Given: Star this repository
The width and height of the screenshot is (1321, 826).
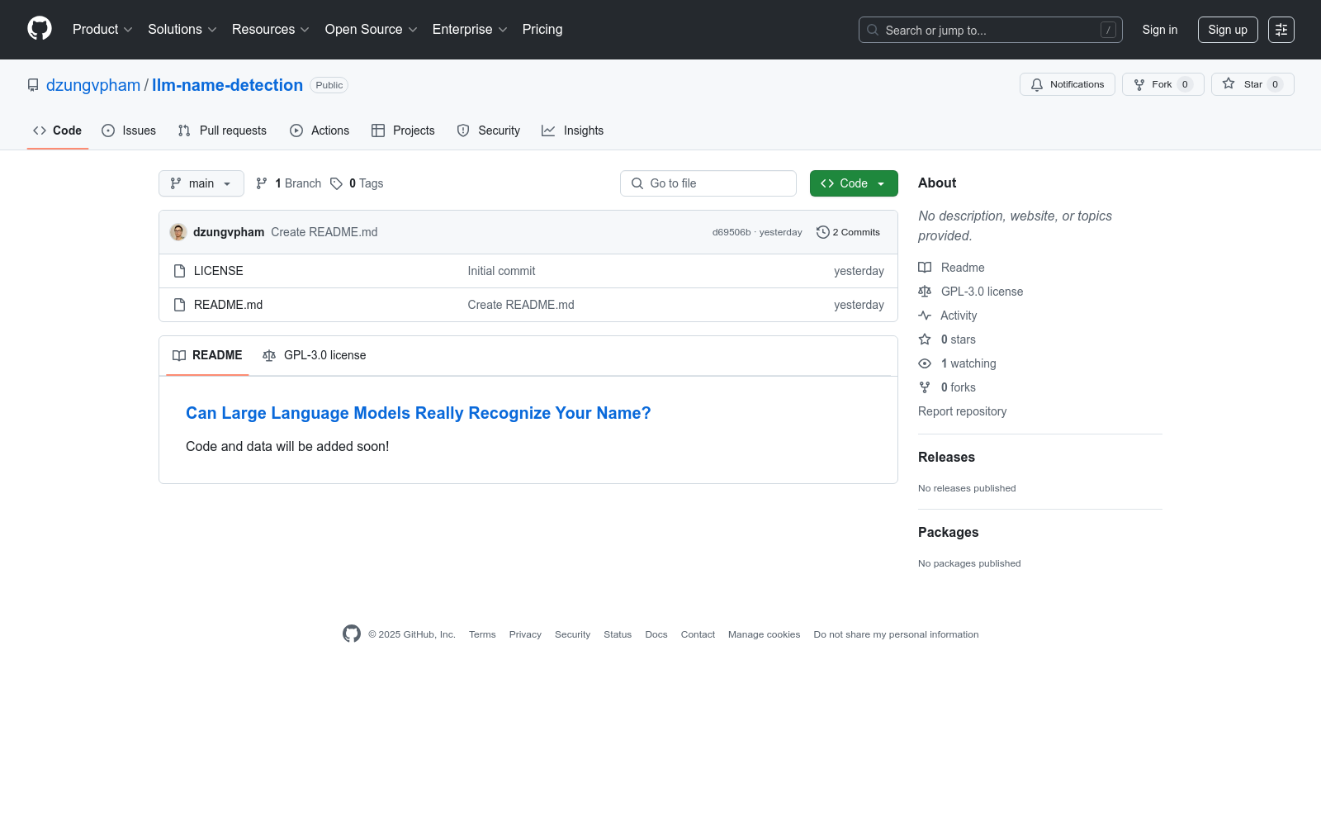Looking at the screenshot, I should (x=1252, y=84).
